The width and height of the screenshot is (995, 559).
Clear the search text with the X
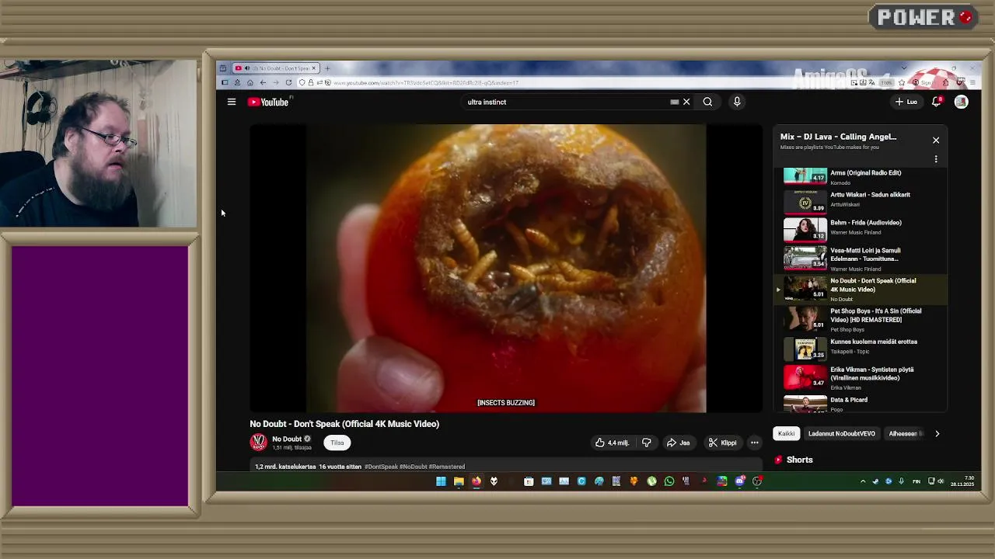686,102
